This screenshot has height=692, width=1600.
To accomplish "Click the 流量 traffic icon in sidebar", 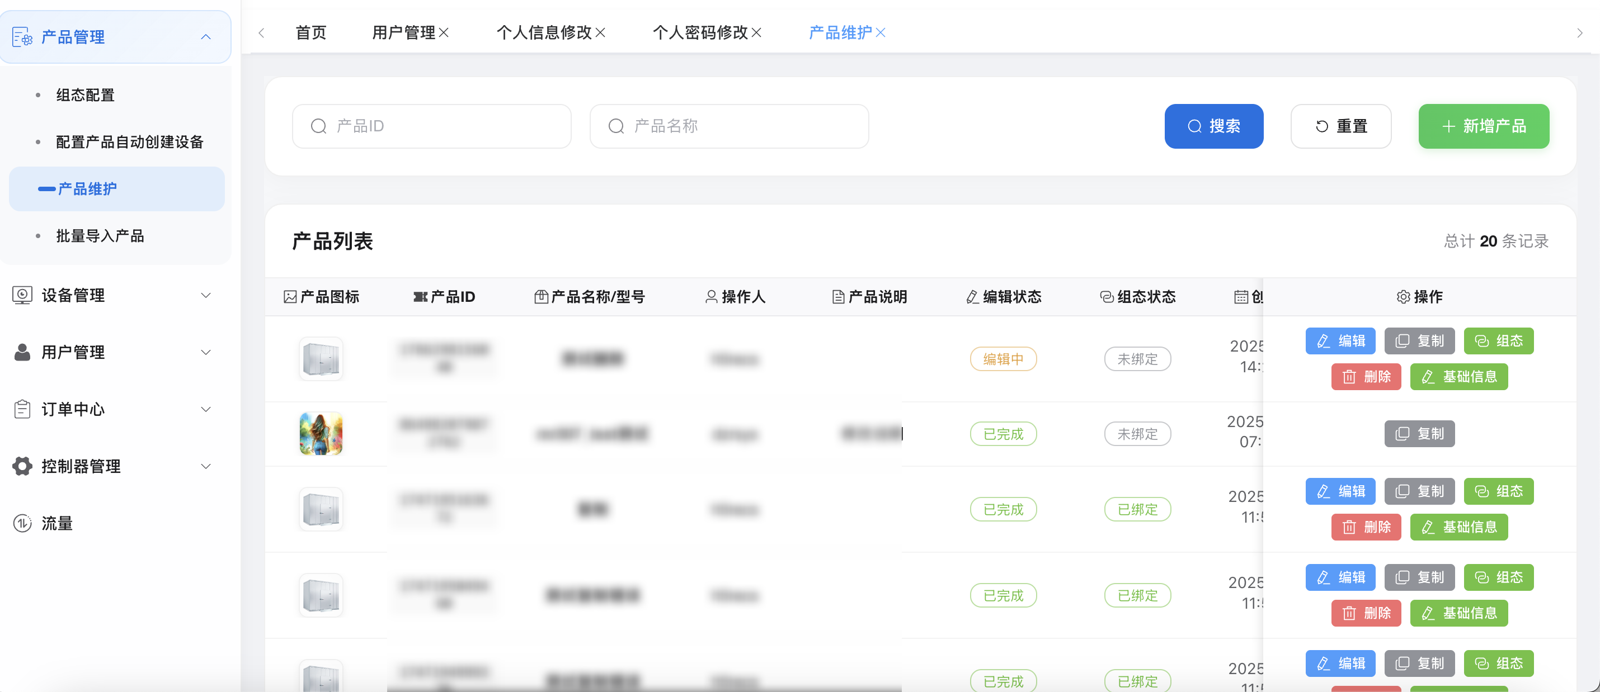I will (x=21, y=523).
